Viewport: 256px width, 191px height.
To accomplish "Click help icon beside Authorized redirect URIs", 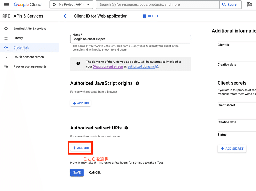I will click(x=126, y=128).
